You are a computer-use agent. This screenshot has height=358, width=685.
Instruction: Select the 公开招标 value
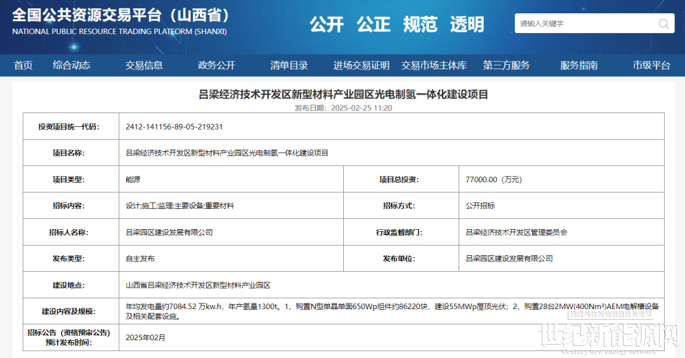(480, 206)
